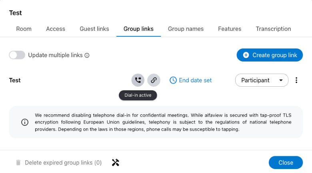Open the Features tab
This screenshot has width=312, height=173.
pyautogui.click(x=230, y=29)
